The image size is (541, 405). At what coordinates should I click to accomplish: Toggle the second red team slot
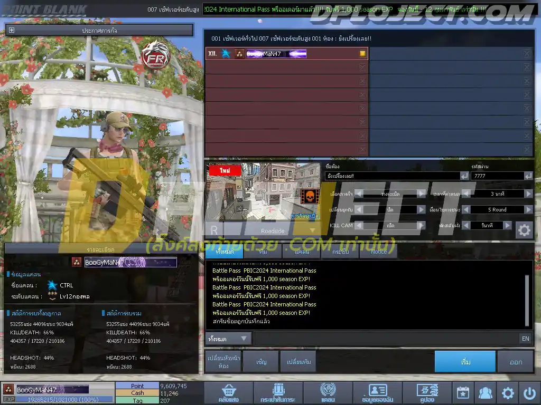362,67
